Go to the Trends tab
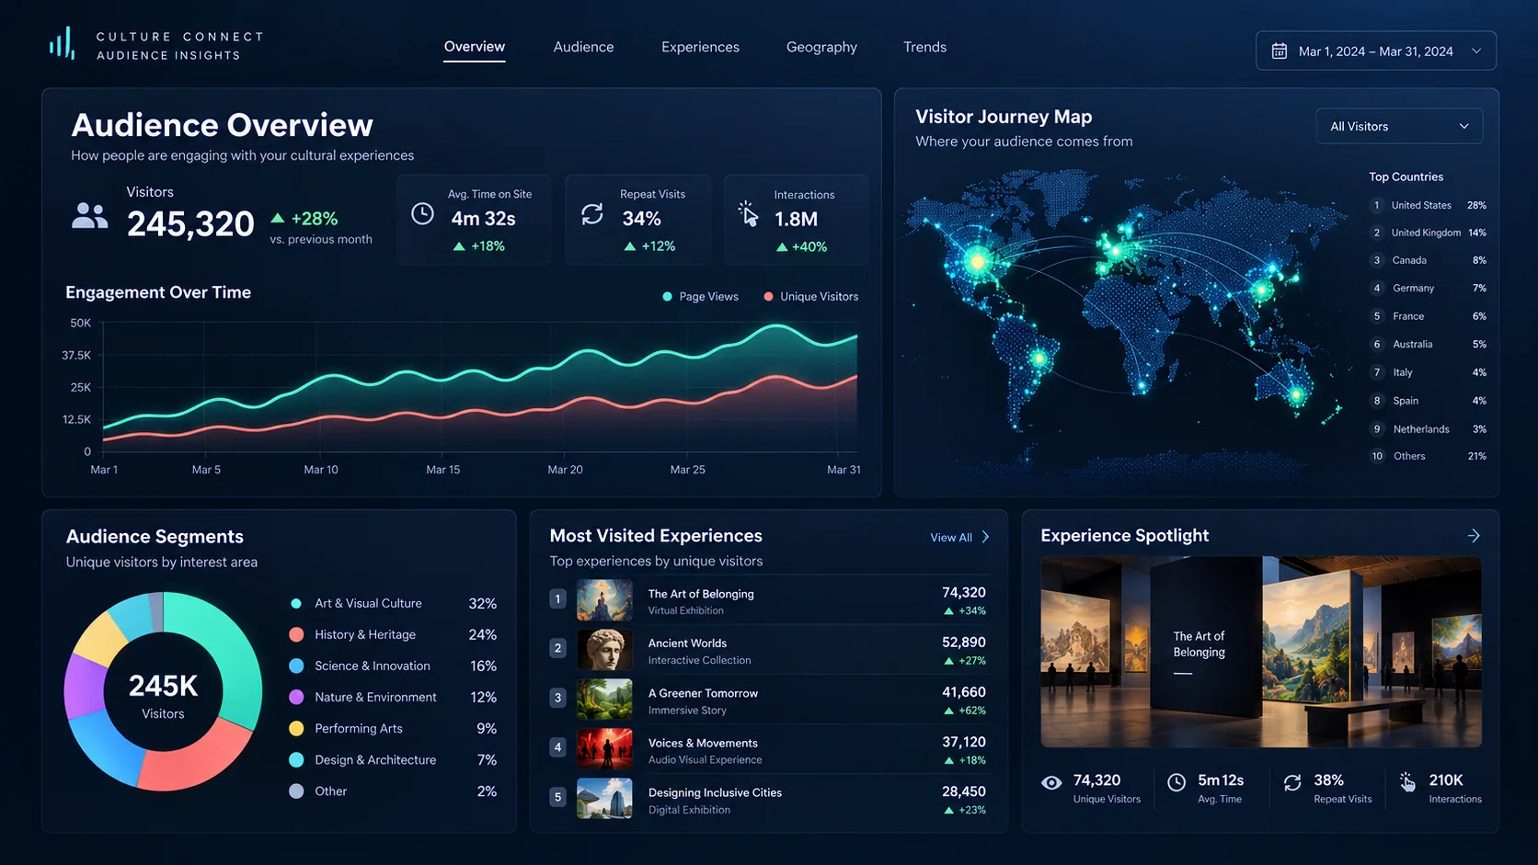Image resolution: width=1538 pixels, height=865 pixels. click(x=924, y=47)
